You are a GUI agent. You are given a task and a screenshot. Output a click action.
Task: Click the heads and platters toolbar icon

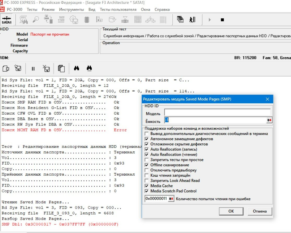(x=125, y=20)
